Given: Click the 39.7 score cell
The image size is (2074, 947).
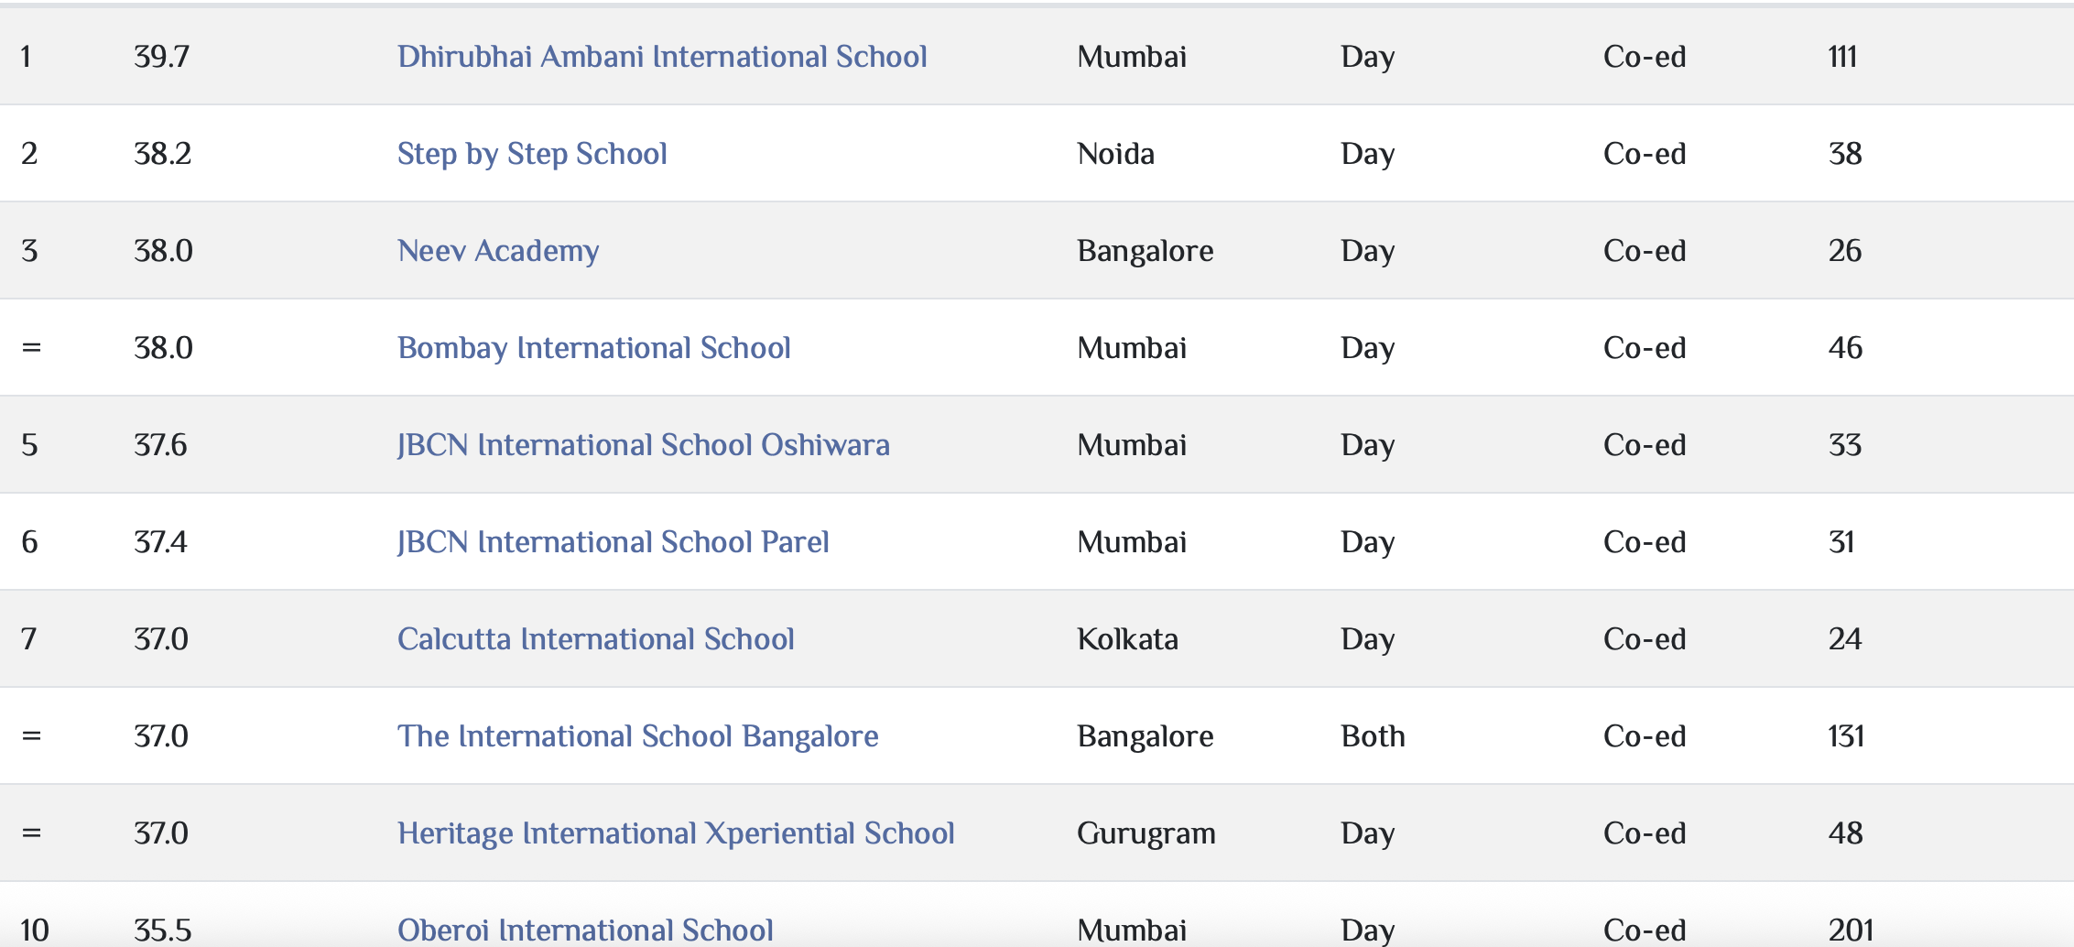Looking at the screenshot, I should point(161,57).
